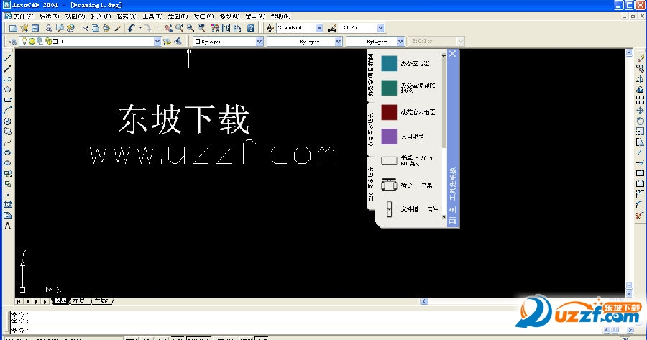Open Plot Preview from the standard toolbar

[x=60, y=28]
